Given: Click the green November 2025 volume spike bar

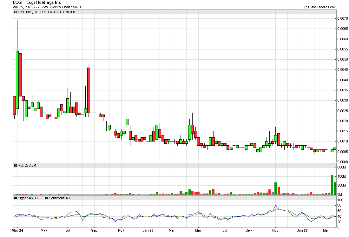Looking at the screenshot, I should [x=275, y=188].
